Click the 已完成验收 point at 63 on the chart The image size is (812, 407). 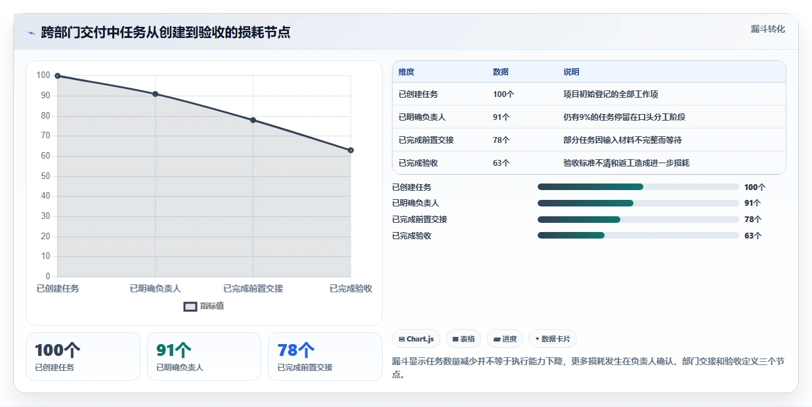351,150
